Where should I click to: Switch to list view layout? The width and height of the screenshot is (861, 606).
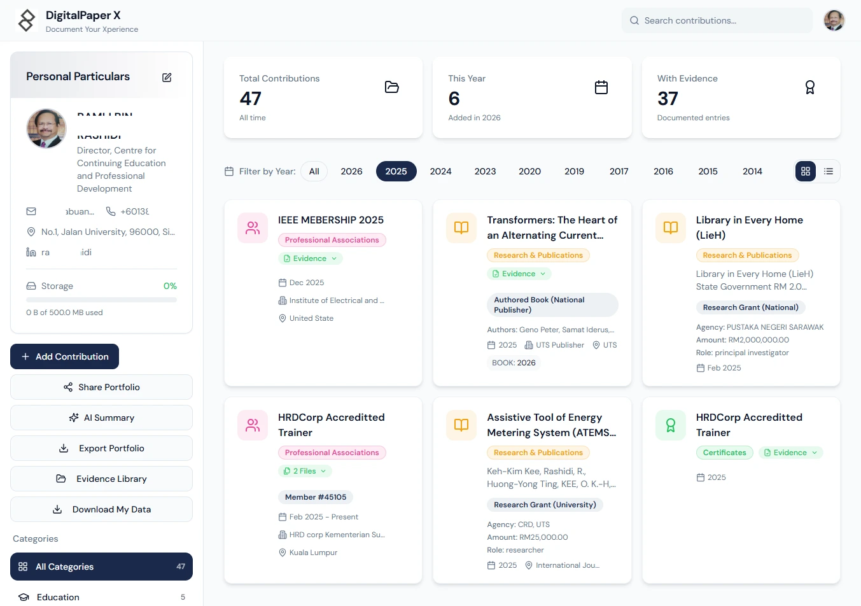coord(829,171)
